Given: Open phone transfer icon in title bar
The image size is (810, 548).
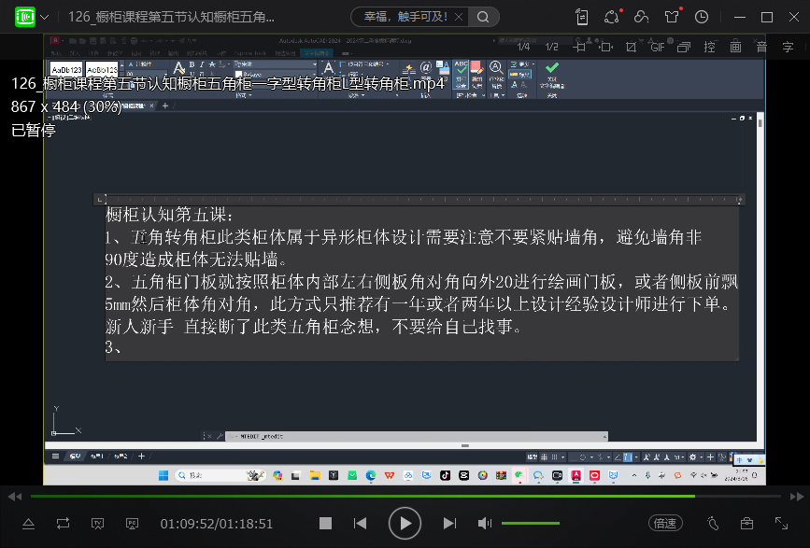Looking at the screenshot, I should [582, 17].
